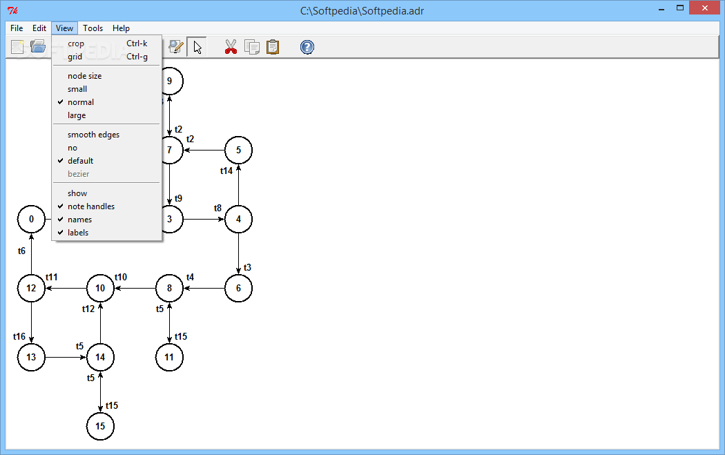
Task: Open the Tools menu
Action: (x=93, y=28)
